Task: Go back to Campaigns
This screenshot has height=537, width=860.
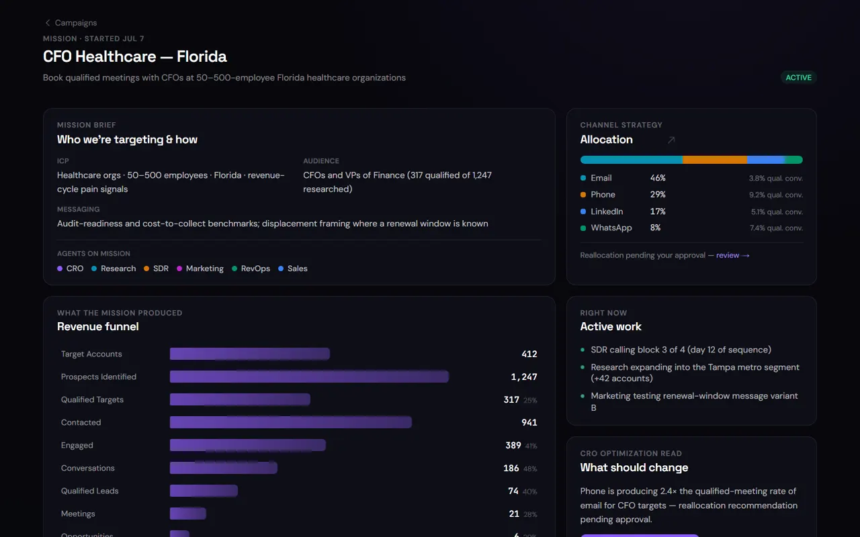Action: [71, 23]
